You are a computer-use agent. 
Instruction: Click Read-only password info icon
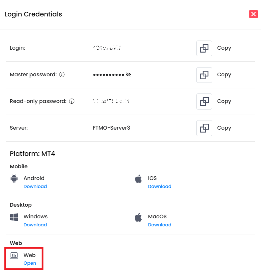[72, 101]
